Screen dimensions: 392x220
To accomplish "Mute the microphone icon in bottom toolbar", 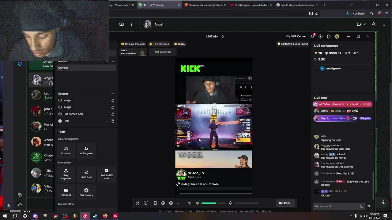I will 231,203.
